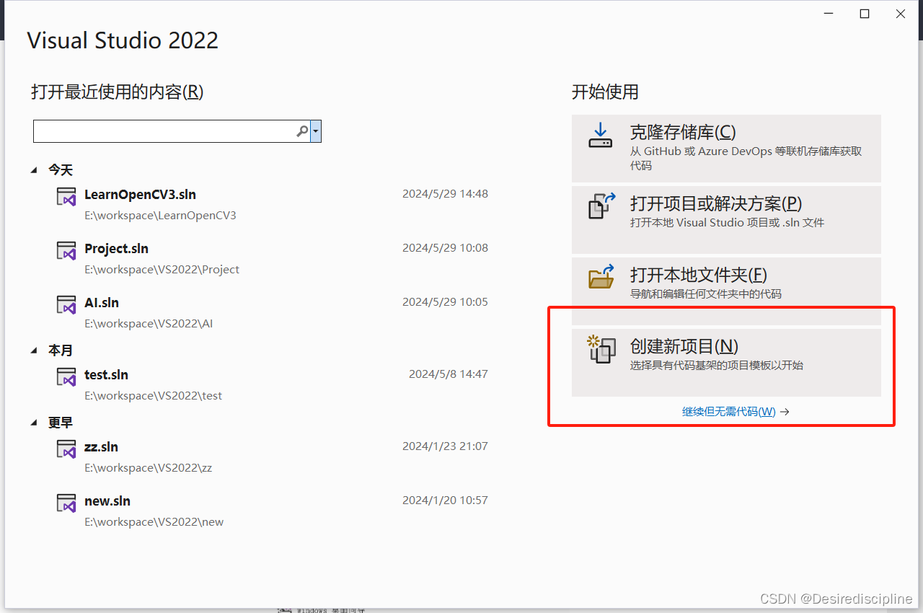
Task: Click the 打开本地 Visual Studio 项目 description
Action: tap(727, 223)
